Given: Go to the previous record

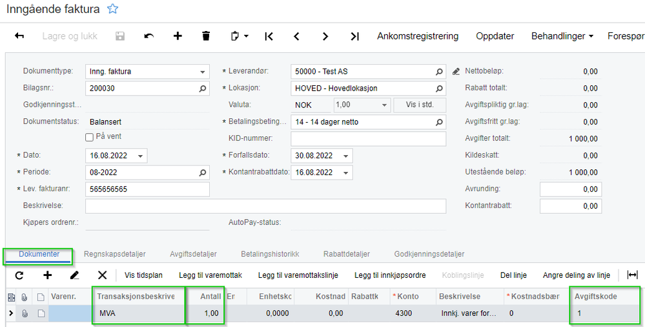Looking at the screenshot, I should coord(296,36).
